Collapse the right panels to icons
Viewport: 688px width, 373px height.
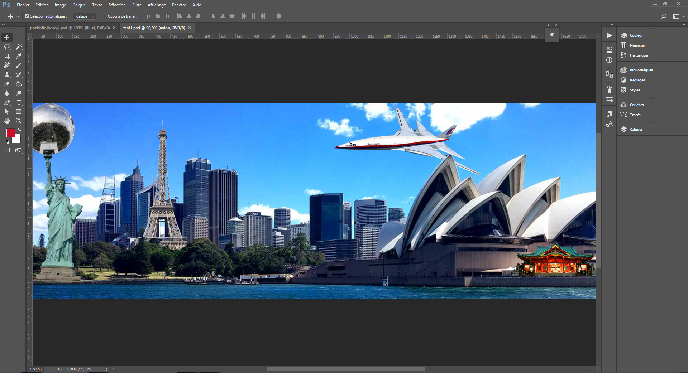tap(684, 25)
